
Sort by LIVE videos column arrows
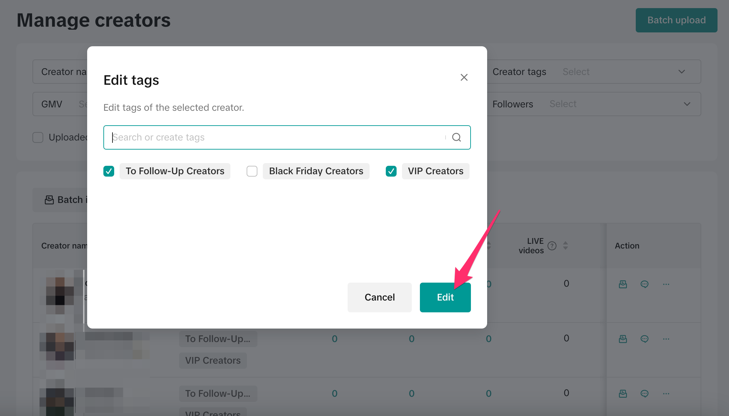(x=565, y=246)
